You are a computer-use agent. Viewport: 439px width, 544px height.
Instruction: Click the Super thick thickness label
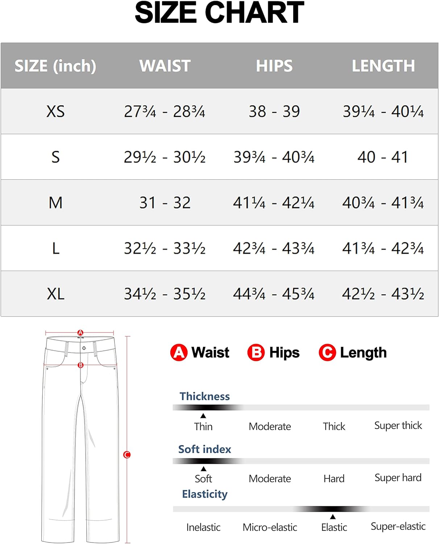click(398, 426)
